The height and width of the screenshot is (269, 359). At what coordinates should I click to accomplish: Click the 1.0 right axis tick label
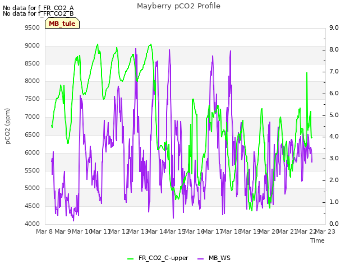(x=334, y=202)
